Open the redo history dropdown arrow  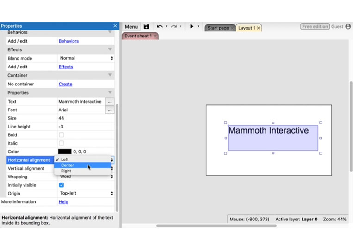180,26
